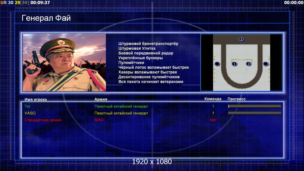The width and height of the screenshot is (304, 171).
Task: Click the Штурмовой бронетранспортёр line
Action: [x=148, y=44]
